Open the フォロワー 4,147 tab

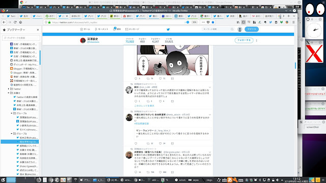[x=155, y=40]
